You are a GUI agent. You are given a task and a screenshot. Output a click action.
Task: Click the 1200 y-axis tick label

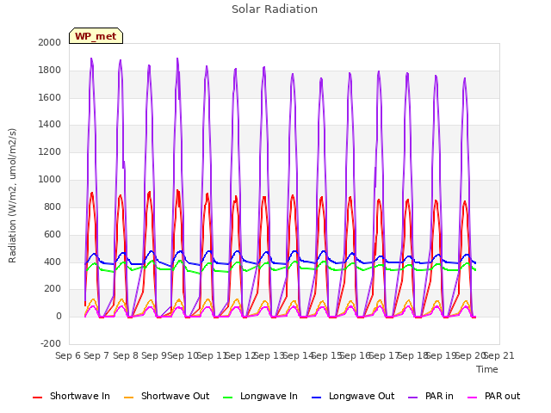(50, 152)
